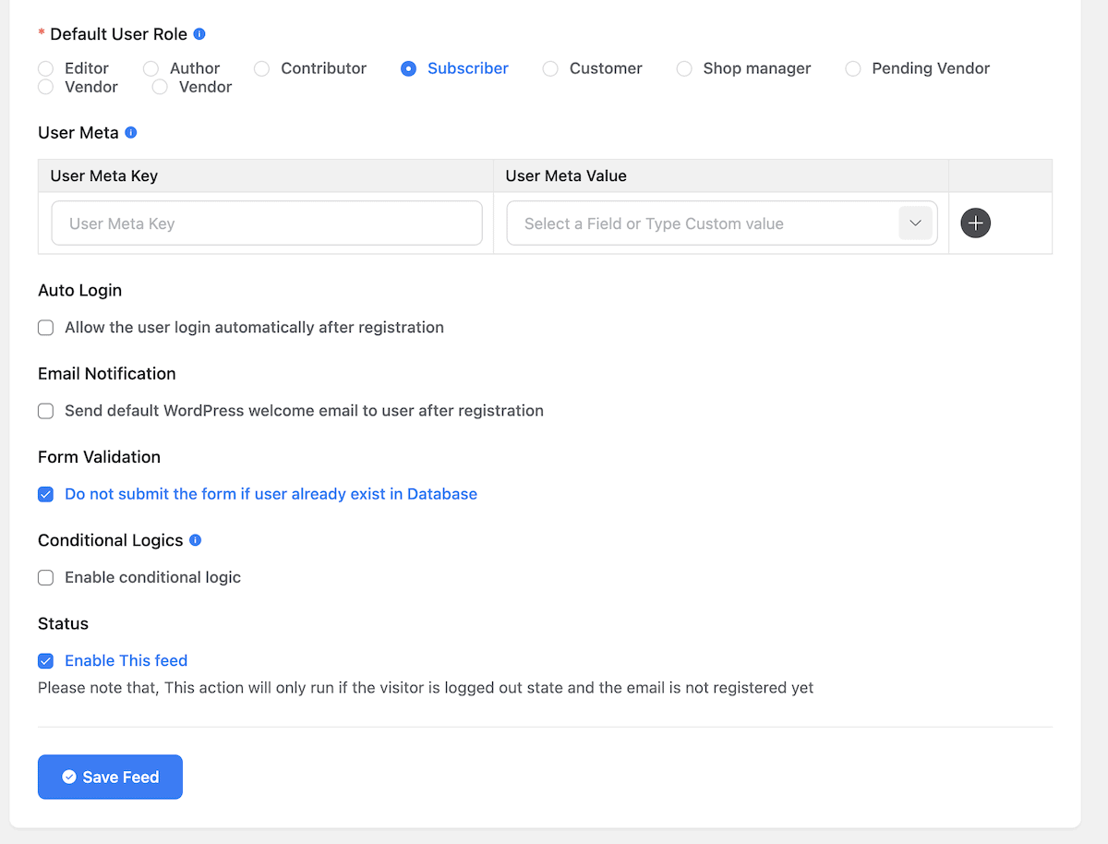Uncheck Do not submit form if user exists
Screen dimensions: 1108x844
[45, 494]
